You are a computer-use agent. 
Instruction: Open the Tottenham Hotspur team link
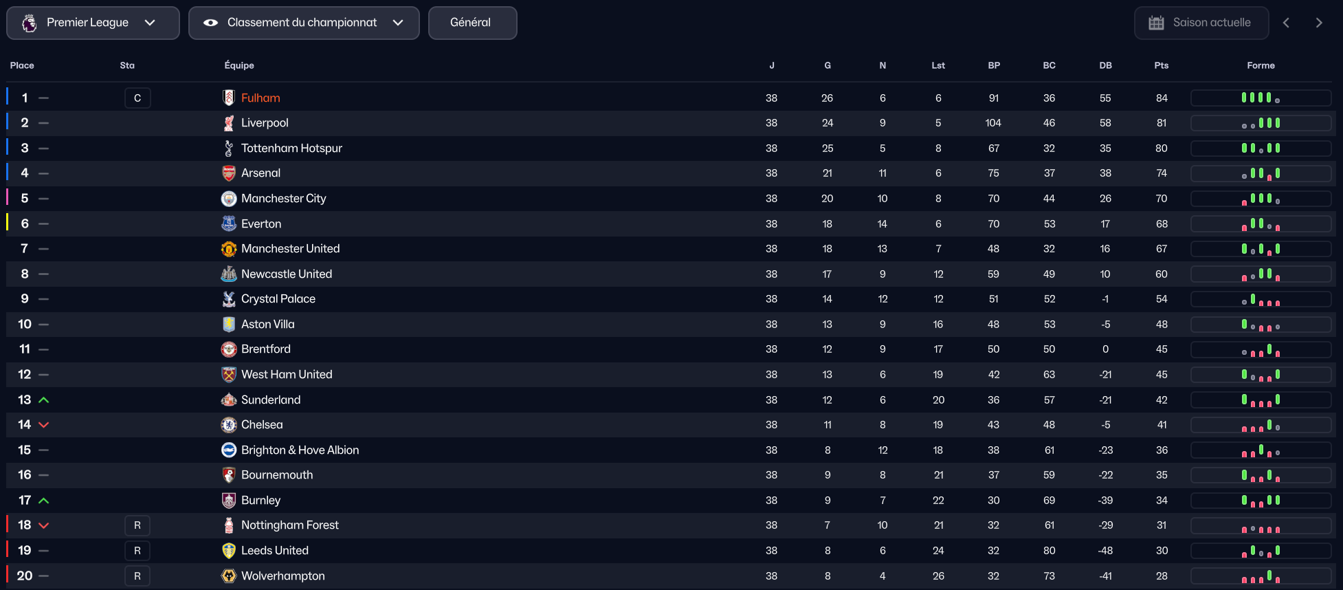(x=291, y=149)
